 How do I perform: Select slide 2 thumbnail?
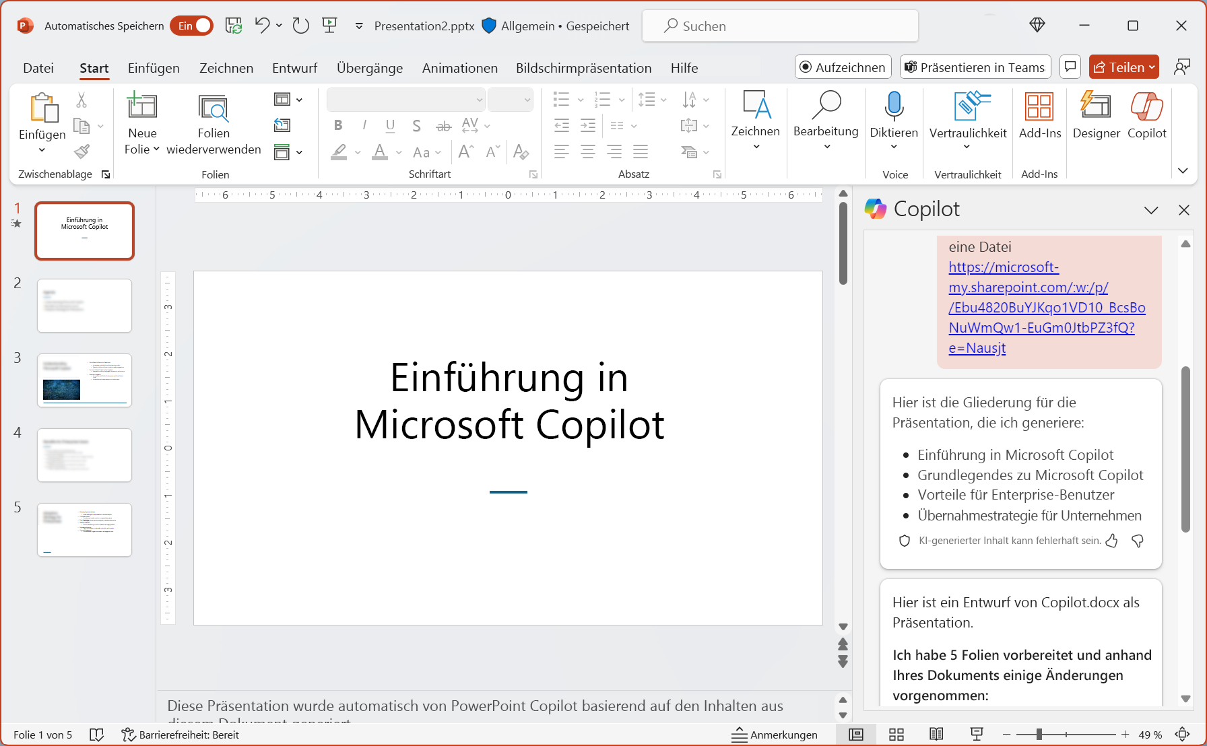coord(84,306)
